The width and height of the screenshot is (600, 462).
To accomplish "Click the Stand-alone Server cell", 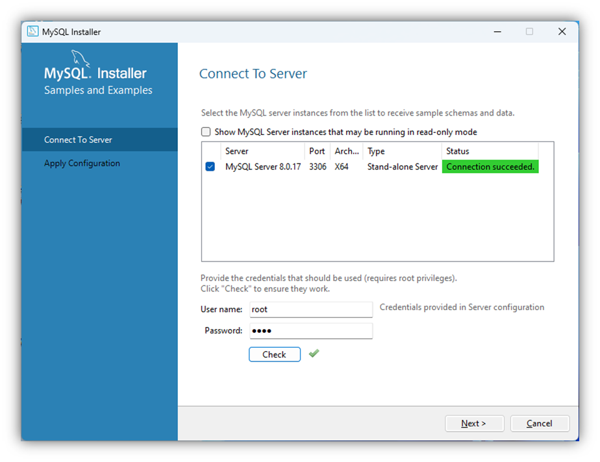I will [x=403, y=167].
